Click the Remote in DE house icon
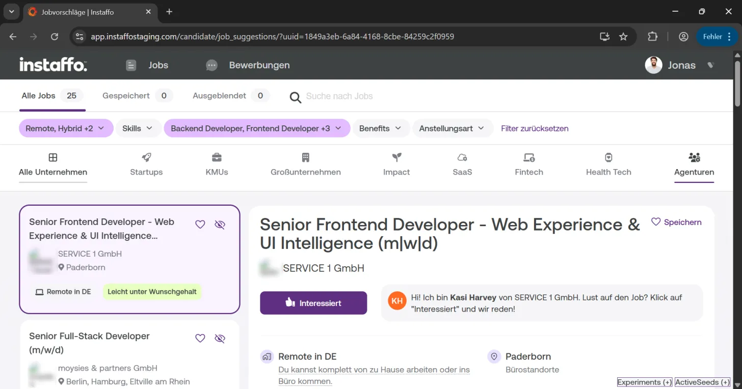 click(267, 356)
